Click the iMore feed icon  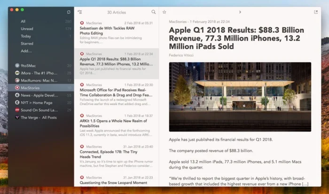click(17, 73)
